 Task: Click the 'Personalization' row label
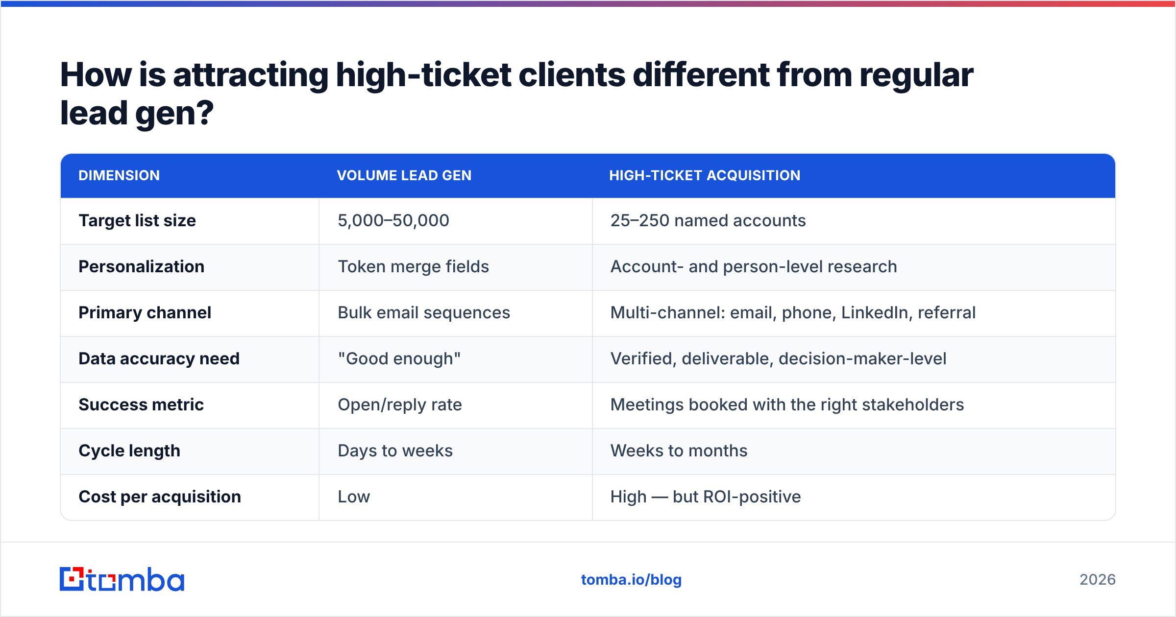tap(142, 267)
